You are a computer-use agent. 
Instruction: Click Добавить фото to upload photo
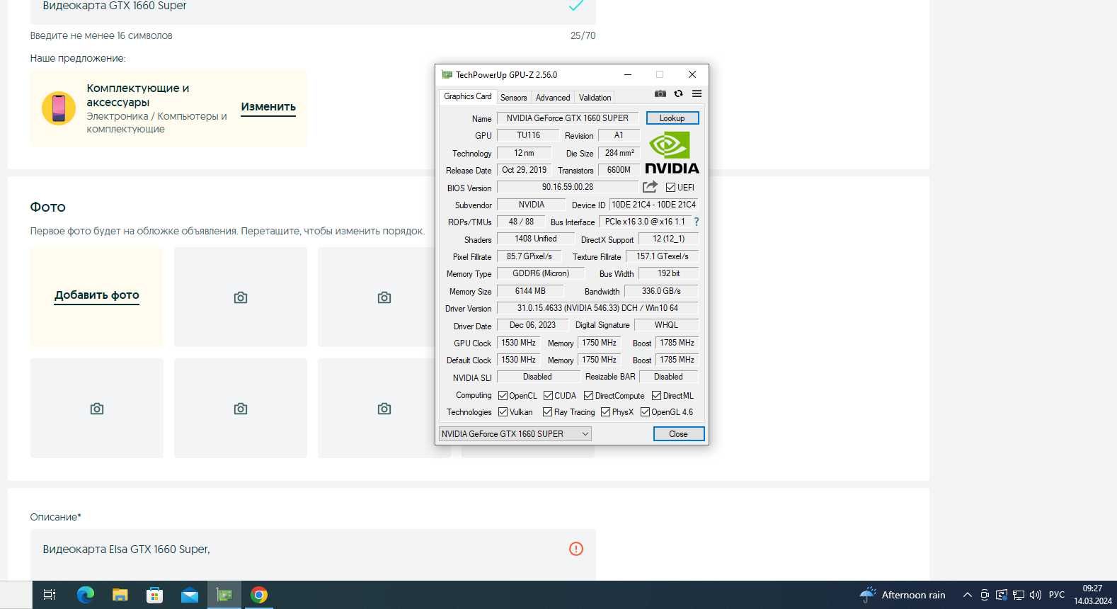coord(97,295)
